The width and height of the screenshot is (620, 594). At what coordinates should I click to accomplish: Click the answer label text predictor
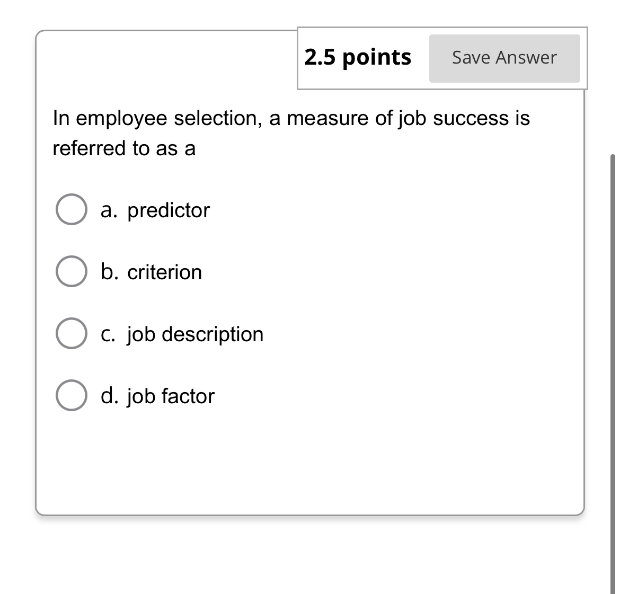tap(168, 210)
